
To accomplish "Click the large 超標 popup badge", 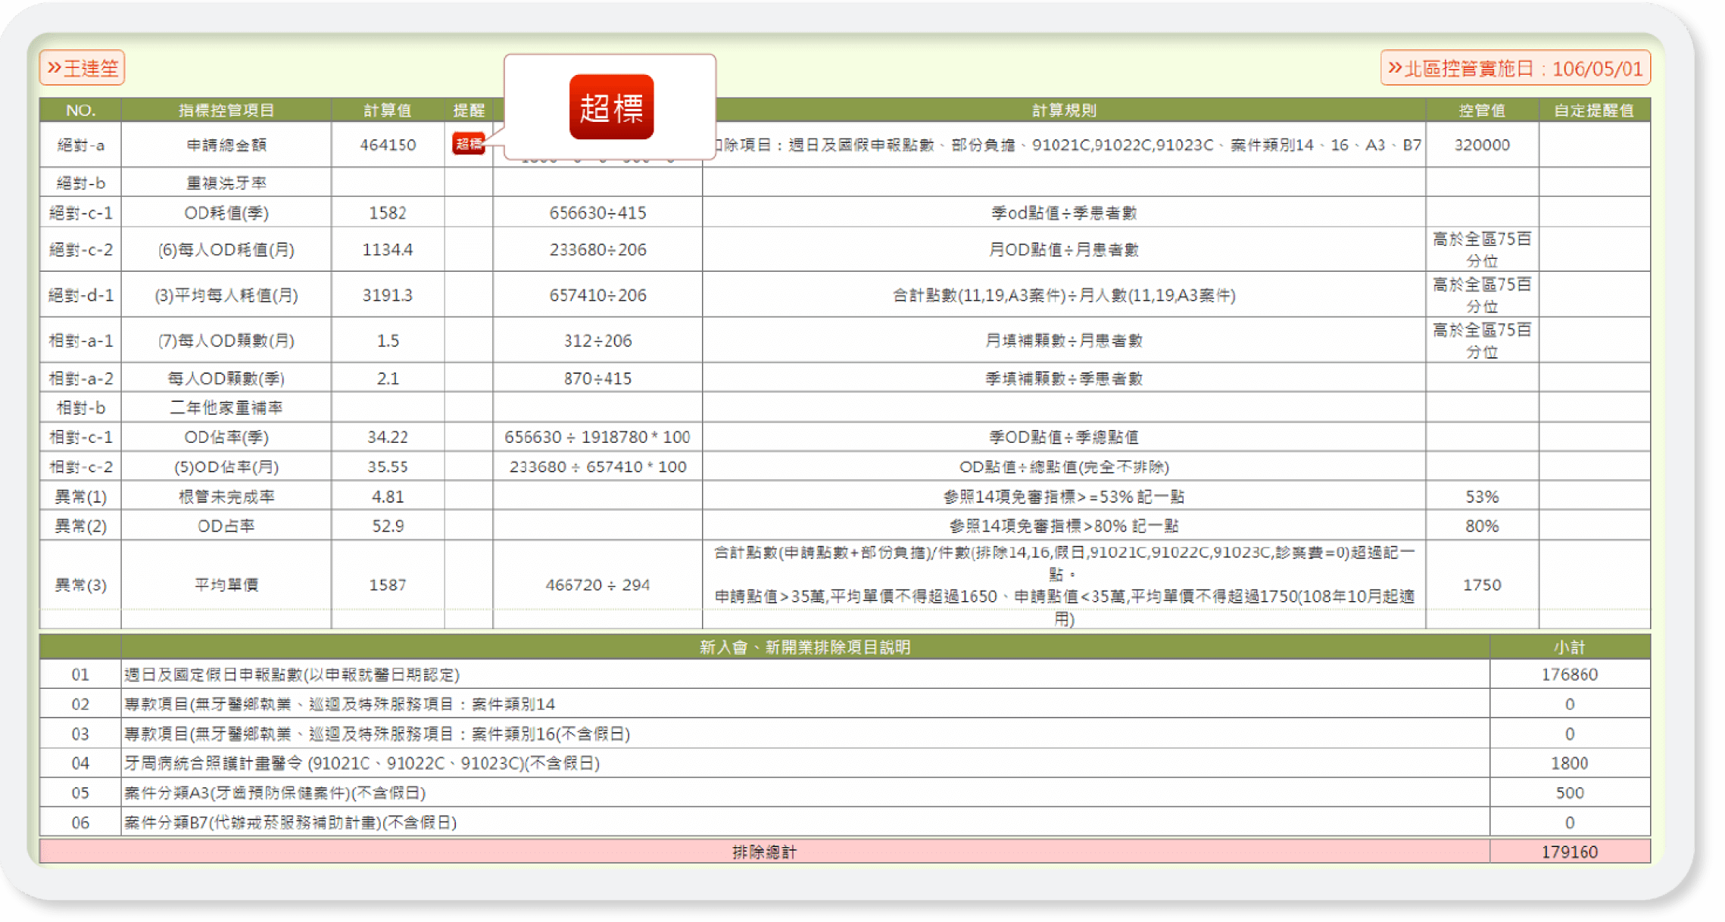I will point(611,107).
